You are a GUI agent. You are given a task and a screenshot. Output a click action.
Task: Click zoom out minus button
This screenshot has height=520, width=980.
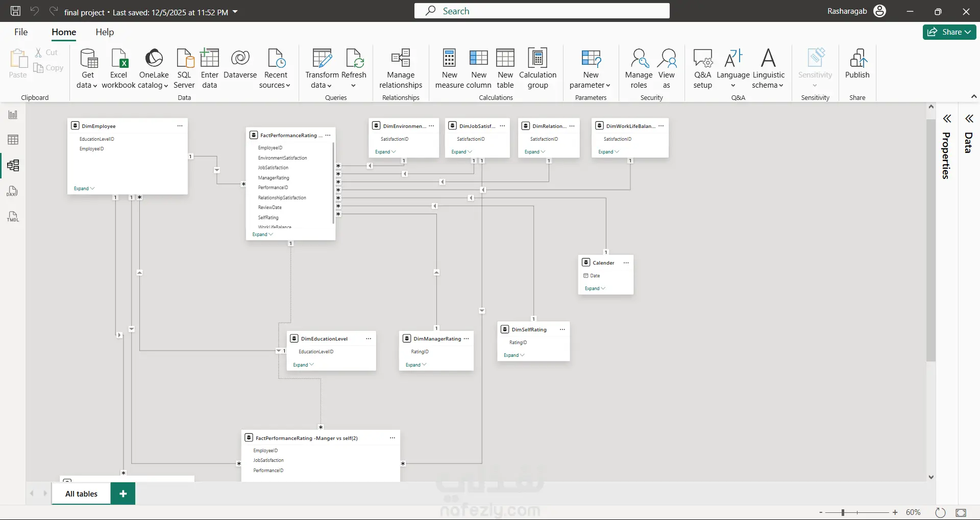[821, 512]
